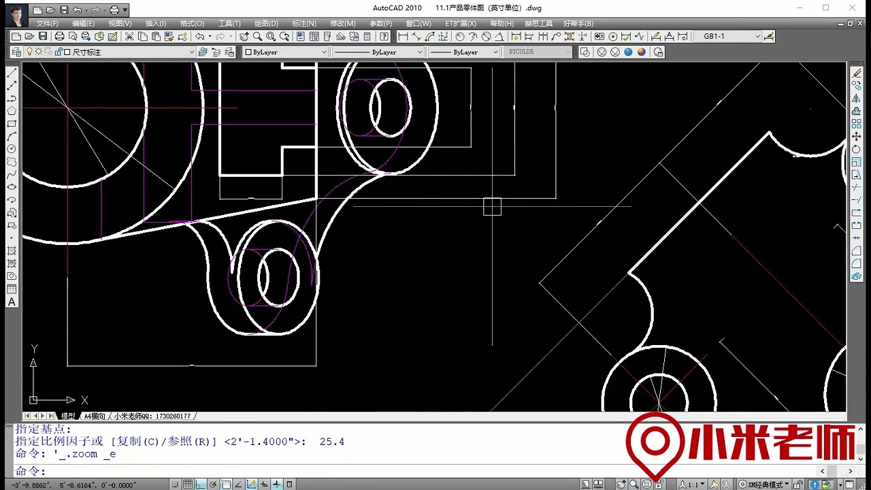Open the 好帮手(B) menu
Viewport: 871px width, 490px height.
578,23
